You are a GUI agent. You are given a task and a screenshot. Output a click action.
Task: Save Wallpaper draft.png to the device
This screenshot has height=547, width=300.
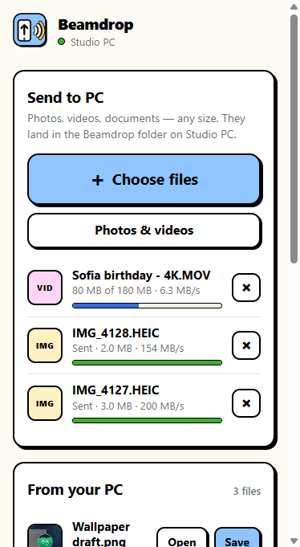(237, 537)
